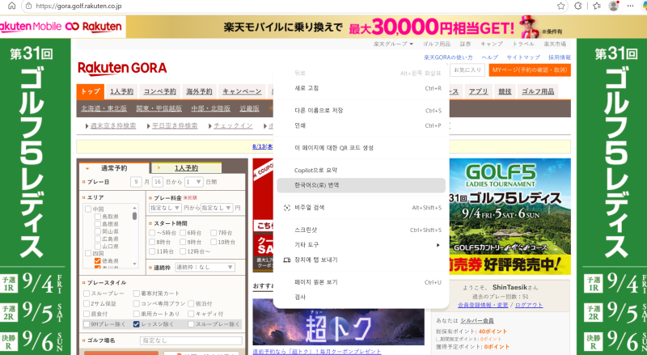Click the Rakuten Mobile logo in banner
Viewport: 647px width, 355px height.
31,27
